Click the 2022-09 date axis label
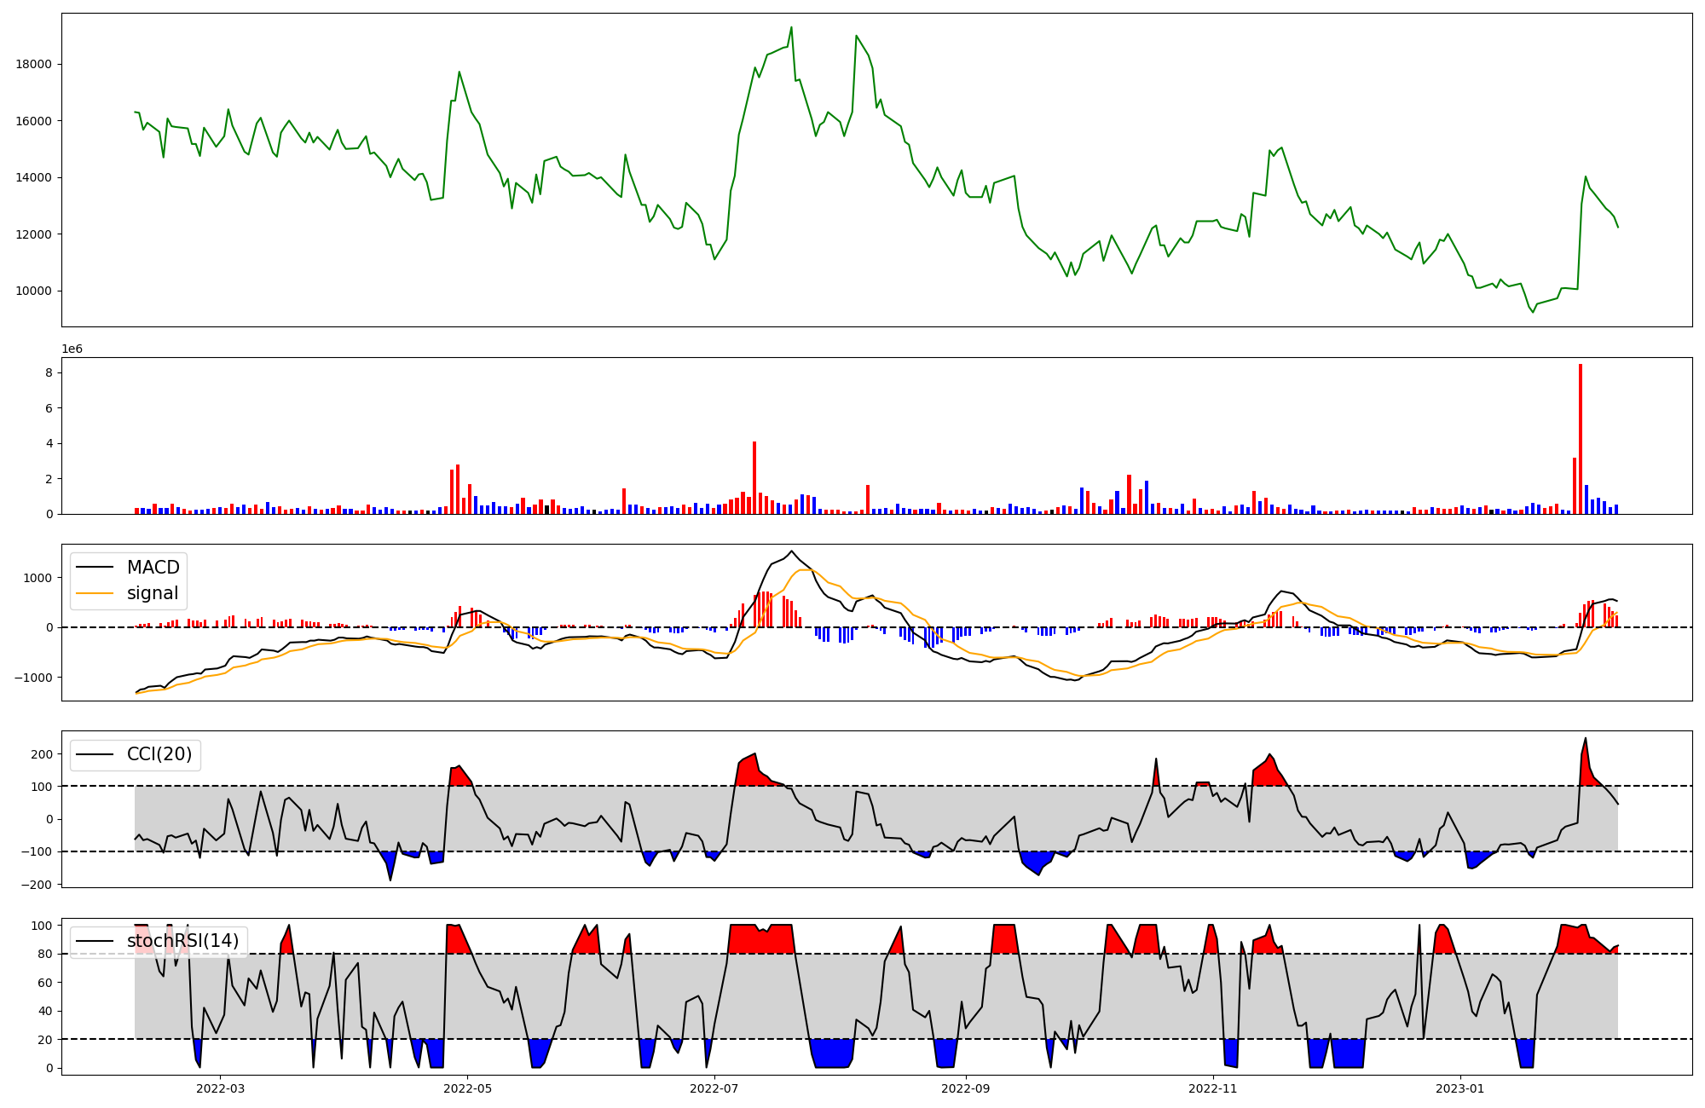This screenshot has height=1108, width=1705. coord(966,1088)
